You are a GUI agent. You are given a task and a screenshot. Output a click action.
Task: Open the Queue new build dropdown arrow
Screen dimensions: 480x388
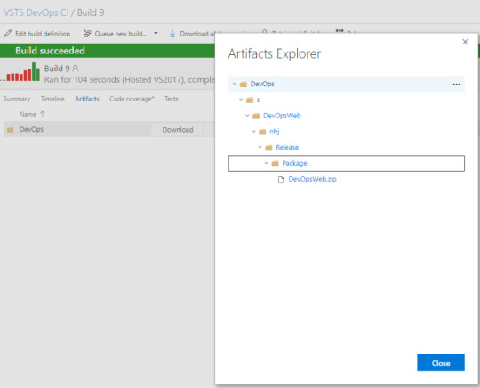[x=156, y=33]
